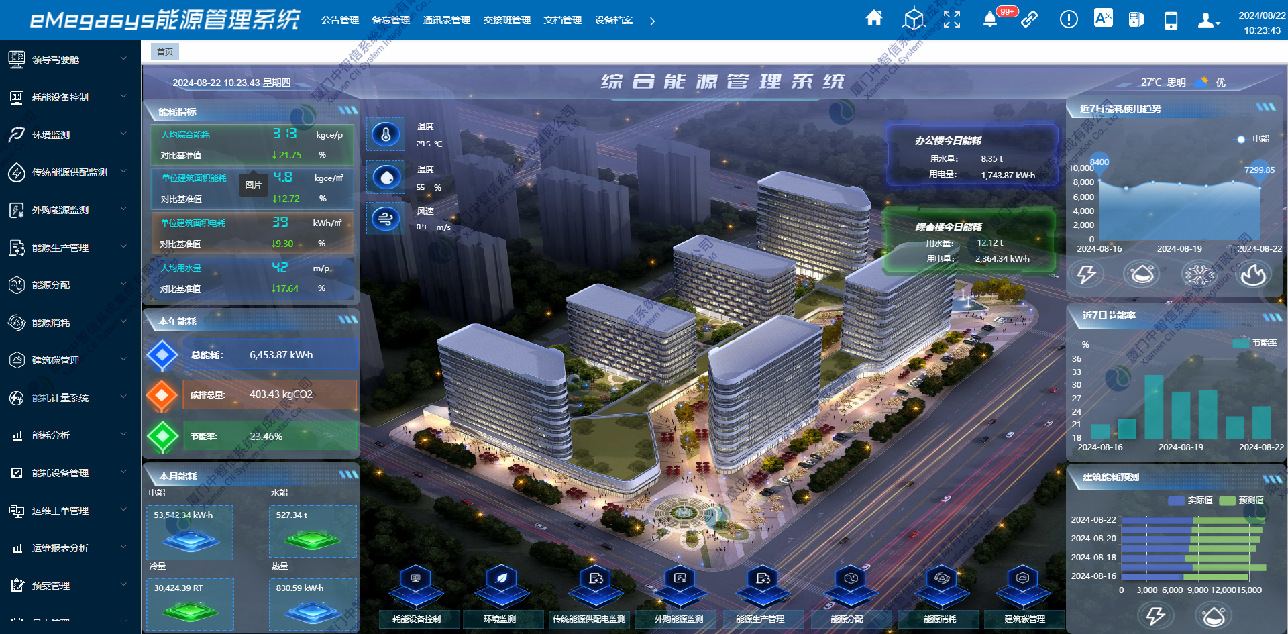Toggle 电能 legend in 7-day trend chart
This screenshot has width=1288, height=634.
[x=1253, y=139]
